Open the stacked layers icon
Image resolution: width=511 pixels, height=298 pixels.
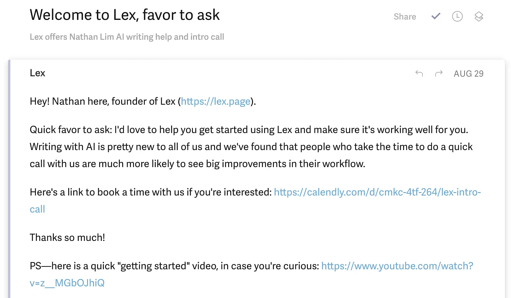tap(479, 16)
